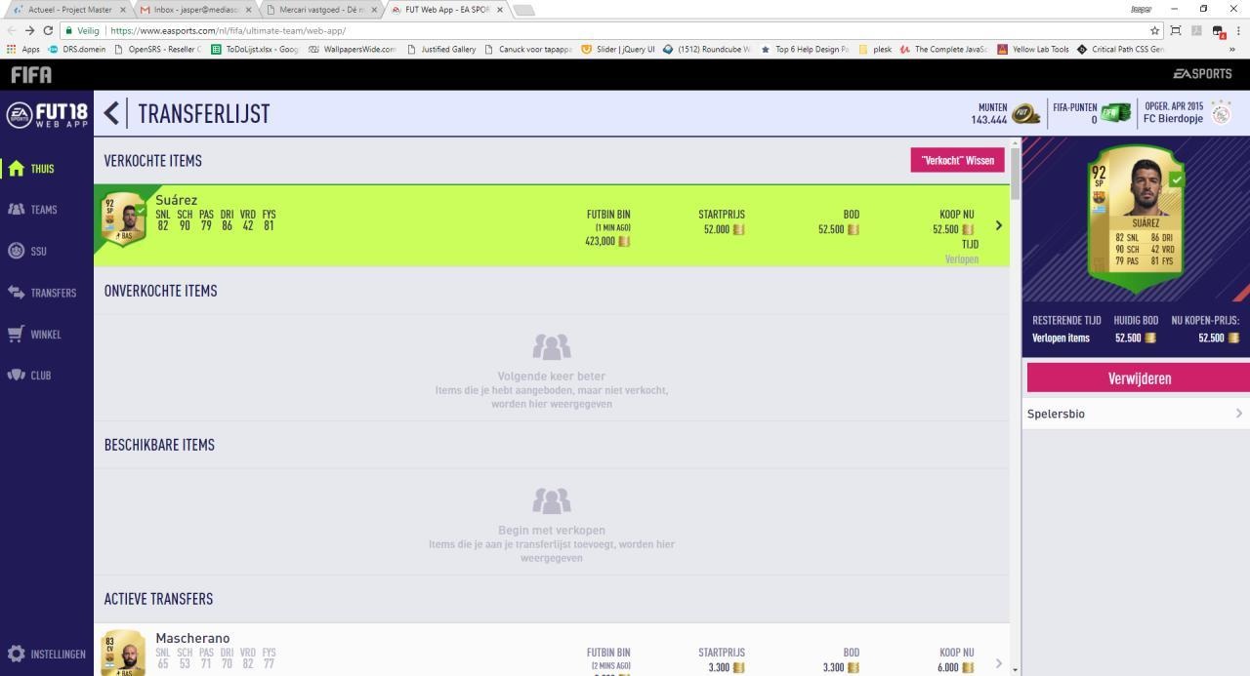Click the page scrollbar thumb
The height and width of the screenshot is (676, 1250).
point(1016,174)
